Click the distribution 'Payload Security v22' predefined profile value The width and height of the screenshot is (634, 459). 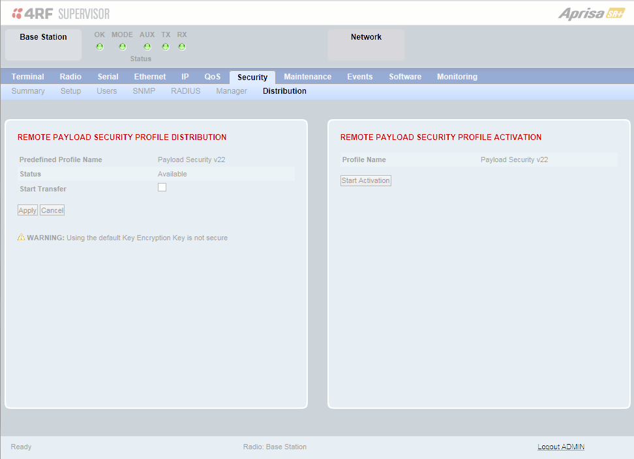pos(191,160)
